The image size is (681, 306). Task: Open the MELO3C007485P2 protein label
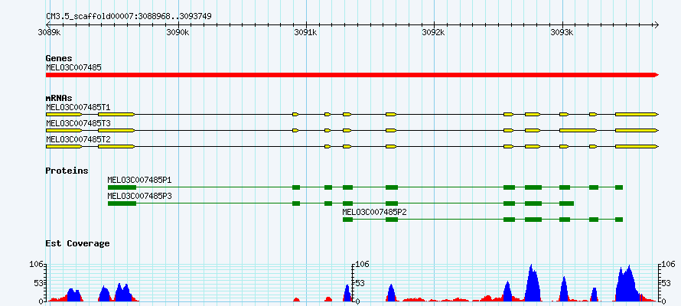coord(375,212)
